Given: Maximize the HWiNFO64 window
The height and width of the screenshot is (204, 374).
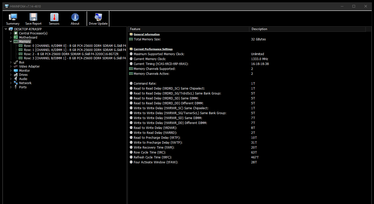Looking at the screenshot, I should click(x=354, y=6).
